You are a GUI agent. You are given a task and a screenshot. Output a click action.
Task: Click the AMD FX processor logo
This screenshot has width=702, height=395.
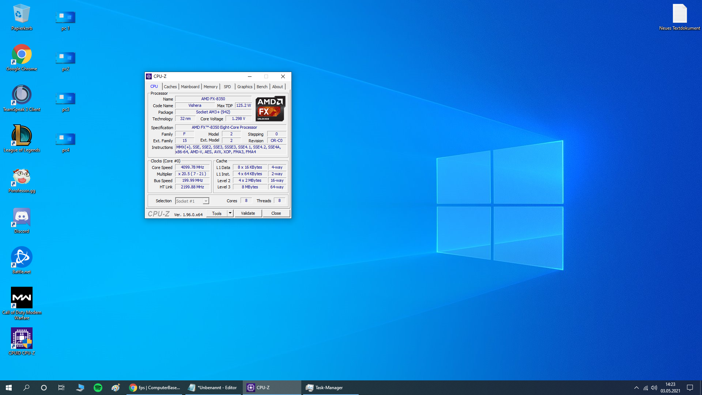tap(270, 109)
